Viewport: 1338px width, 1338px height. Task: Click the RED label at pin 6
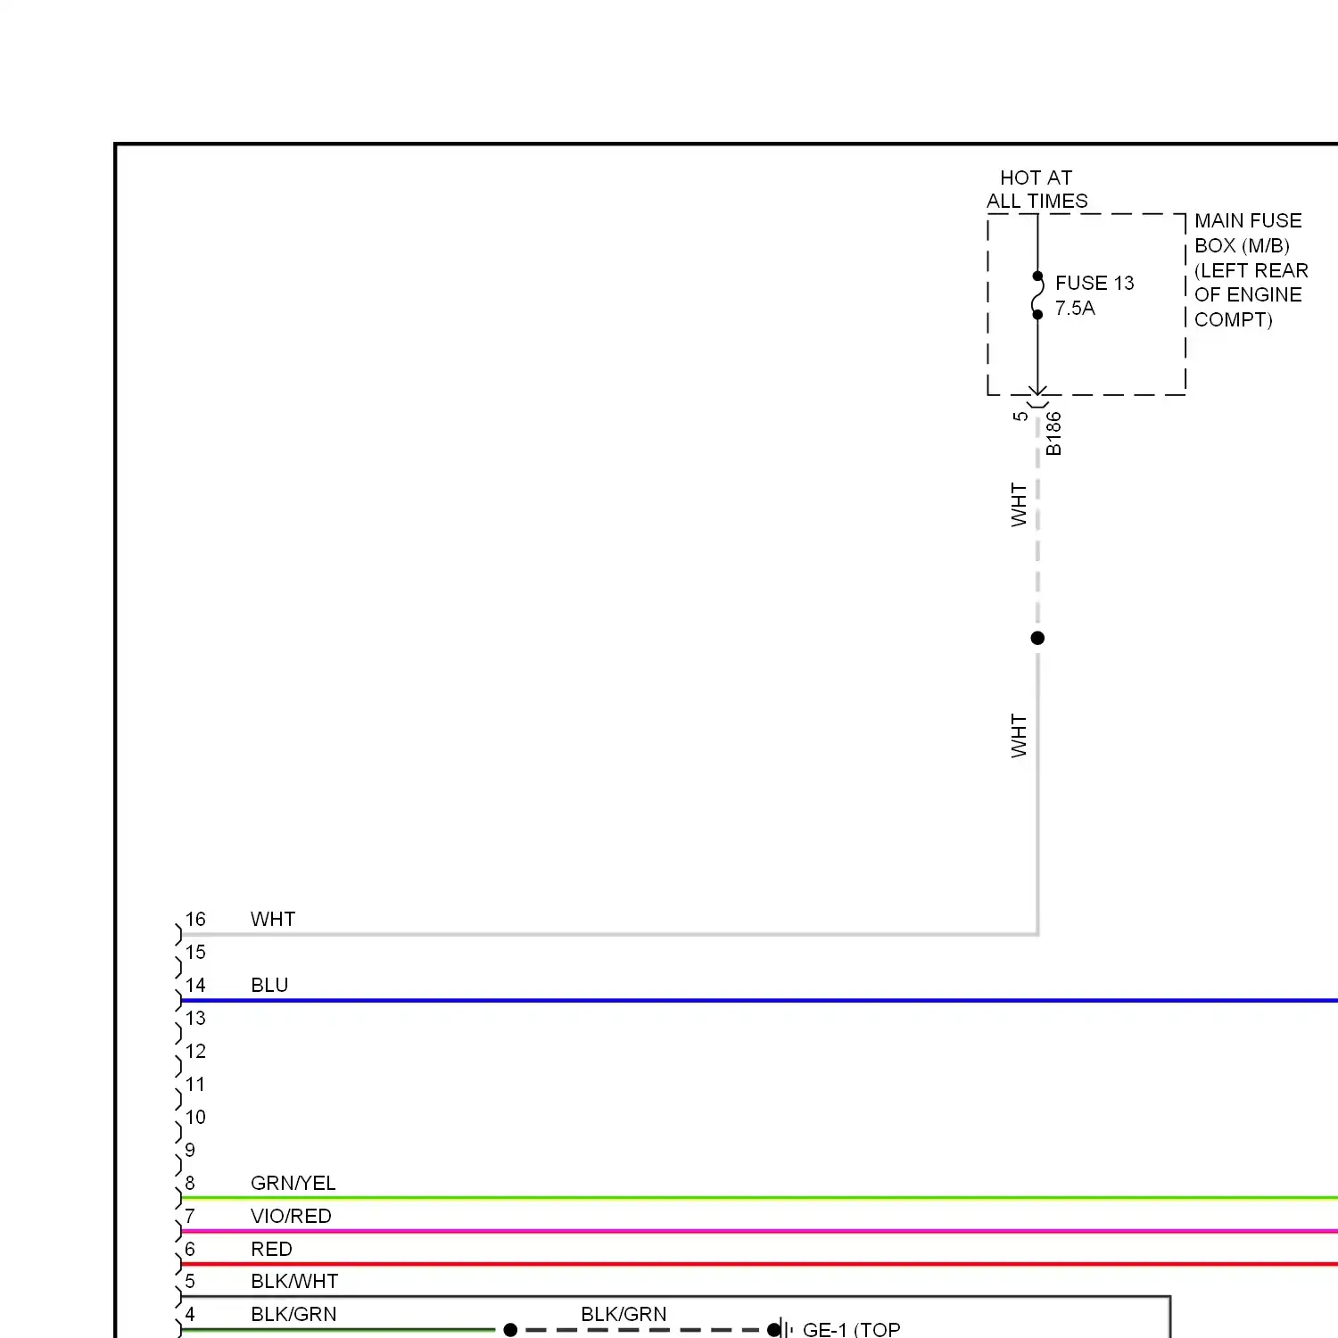click(271, 1249)
